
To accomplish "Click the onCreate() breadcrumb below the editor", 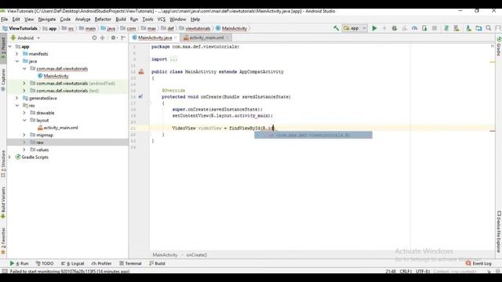I will (x=197, y=255).
